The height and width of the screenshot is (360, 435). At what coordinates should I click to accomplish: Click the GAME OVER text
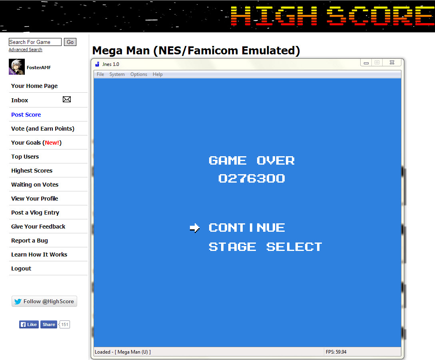(x=251, y=161)
